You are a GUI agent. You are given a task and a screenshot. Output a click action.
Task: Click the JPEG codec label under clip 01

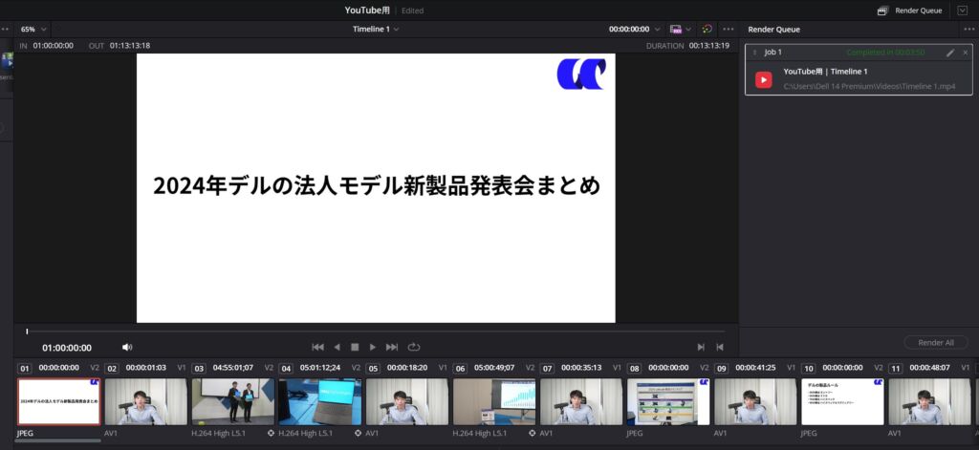tap(26, 433)
